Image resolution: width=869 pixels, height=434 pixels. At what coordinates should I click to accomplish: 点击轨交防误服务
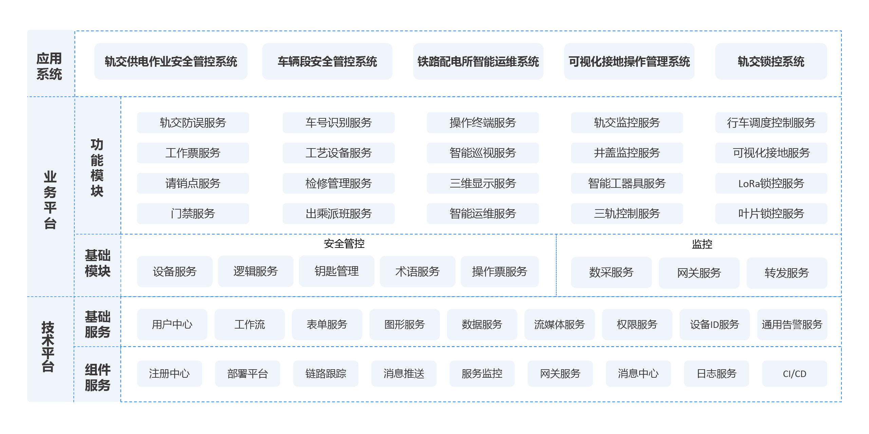point(192,123)
